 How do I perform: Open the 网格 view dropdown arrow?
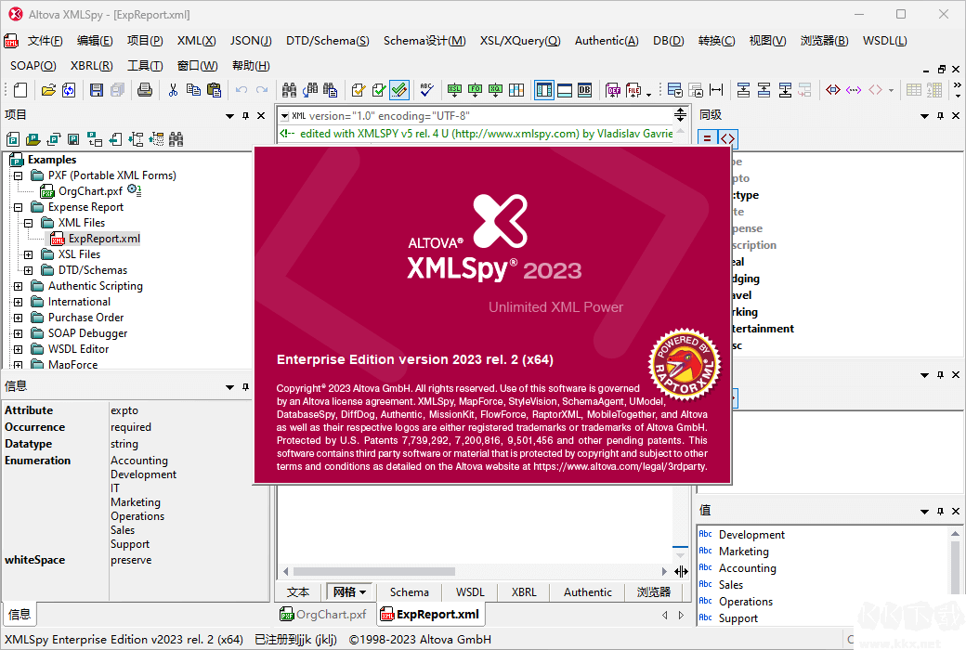363,592
